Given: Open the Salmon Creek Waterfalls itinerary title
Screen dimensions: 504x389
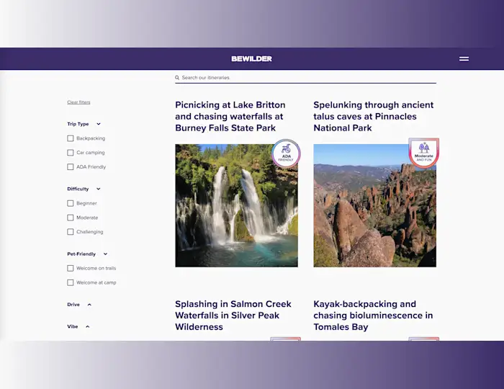Looking at the screenshot, I should 233,316.
